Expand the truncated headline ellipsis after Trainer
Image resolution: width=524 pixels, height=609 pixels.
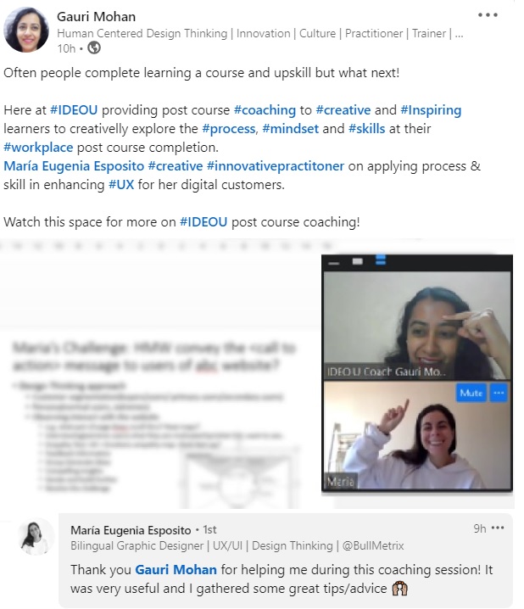coord(460,34)
